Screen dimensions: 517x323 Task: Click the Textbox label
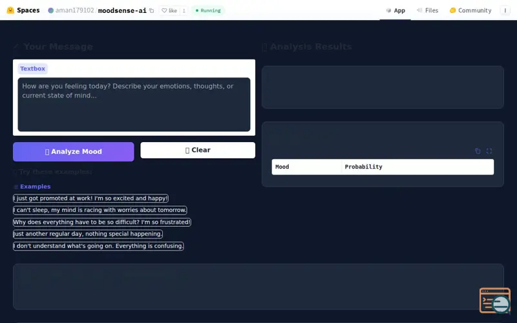(32, 68)
